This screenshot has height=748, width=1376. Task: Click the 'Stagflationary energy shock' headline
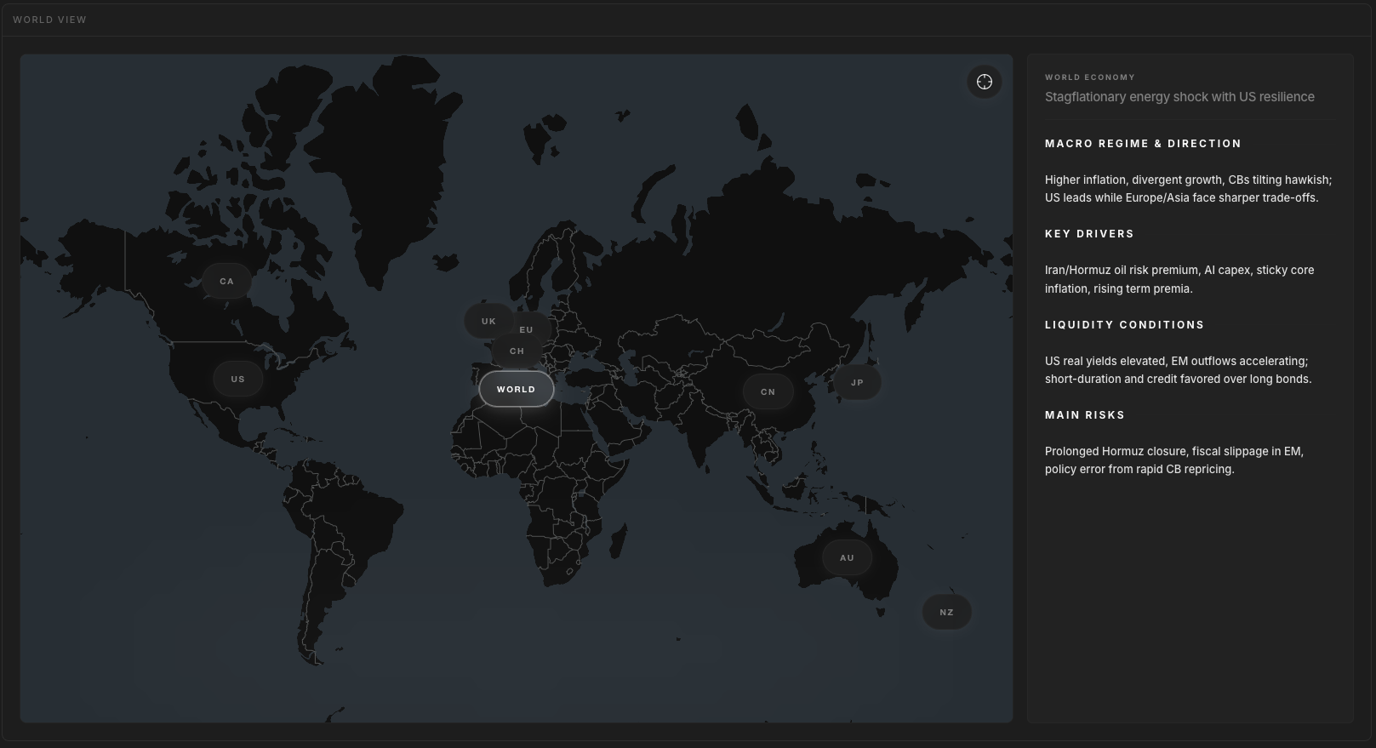(1179, 96)
